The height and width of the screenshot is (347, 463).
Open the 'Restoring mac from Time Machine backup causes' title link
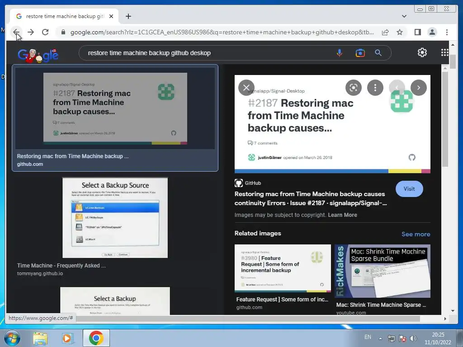310,199
